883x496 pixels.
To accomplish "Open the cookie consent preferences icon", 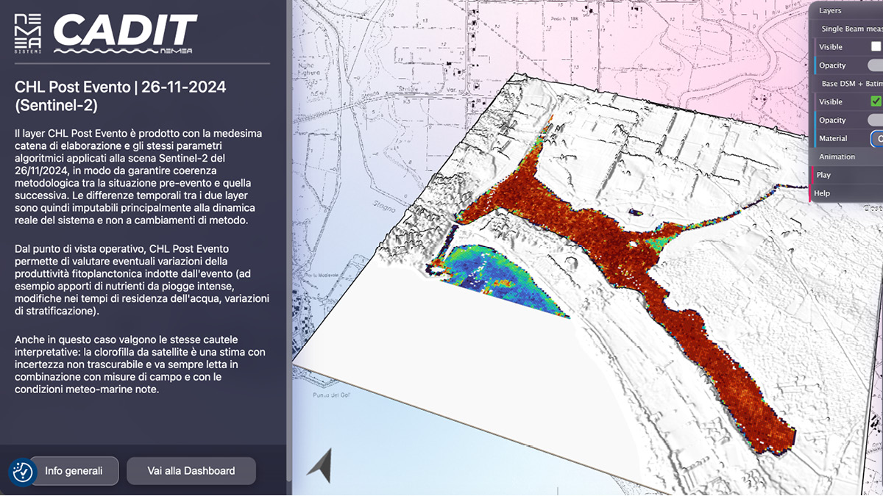I will tap(23, 472).
